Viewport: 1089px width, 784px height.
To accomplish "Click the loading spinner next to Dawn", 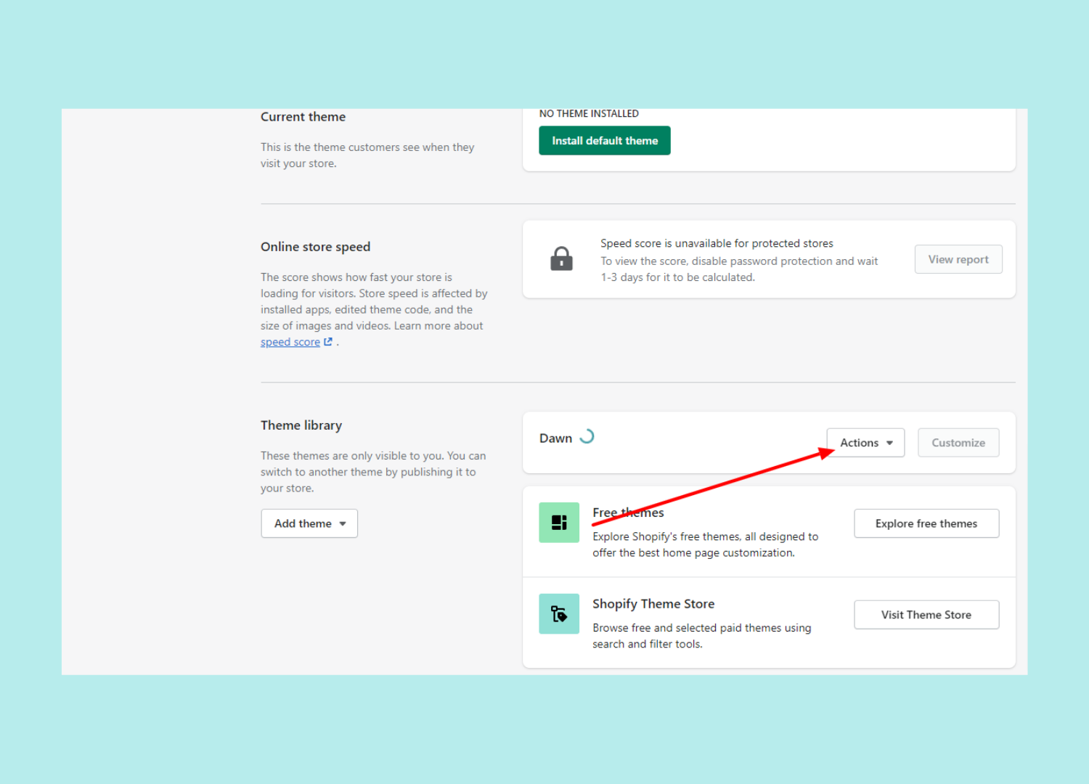I will pos(587,436).
